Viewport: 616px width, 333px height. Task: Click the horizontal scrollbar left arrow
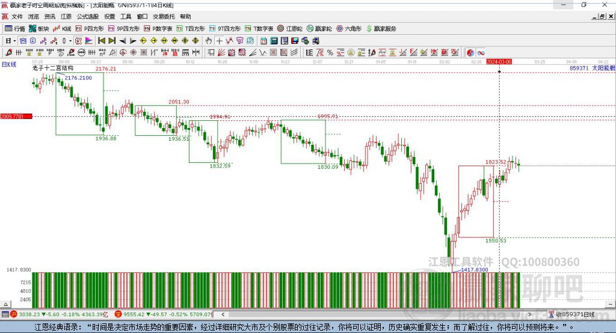coord(223,314)
